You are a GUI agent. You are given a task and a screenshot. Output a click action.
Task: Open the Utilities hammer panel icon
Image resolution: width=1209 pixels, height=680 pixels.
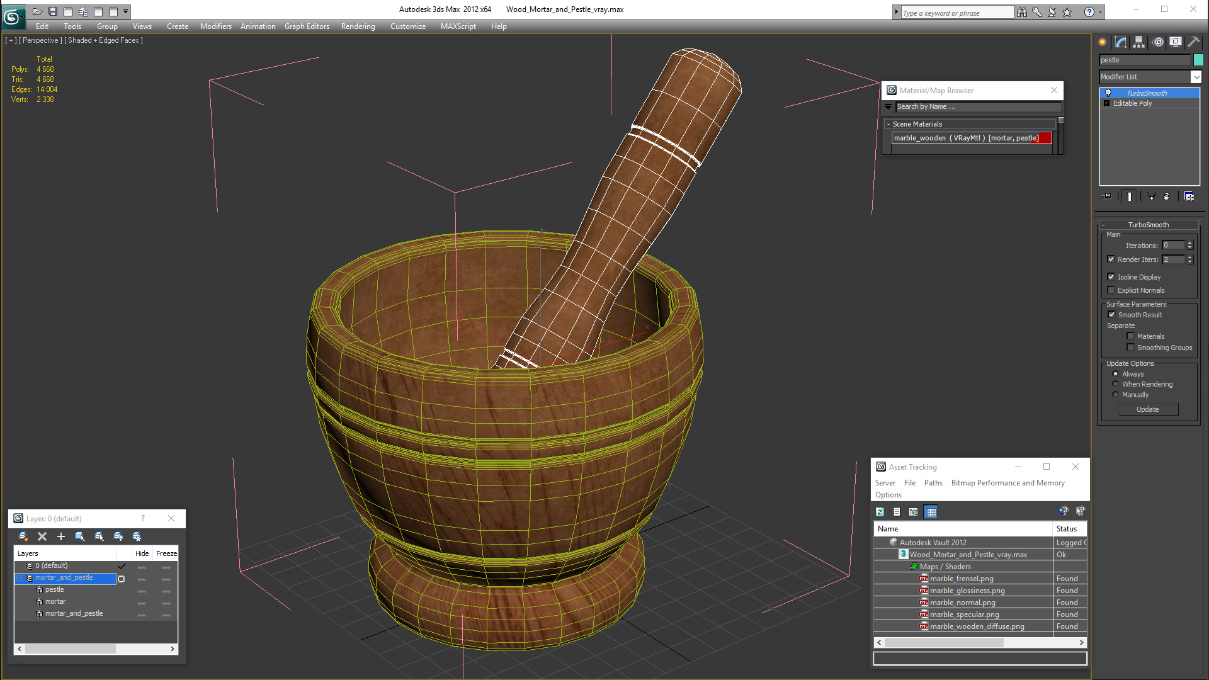[1193, 42]
